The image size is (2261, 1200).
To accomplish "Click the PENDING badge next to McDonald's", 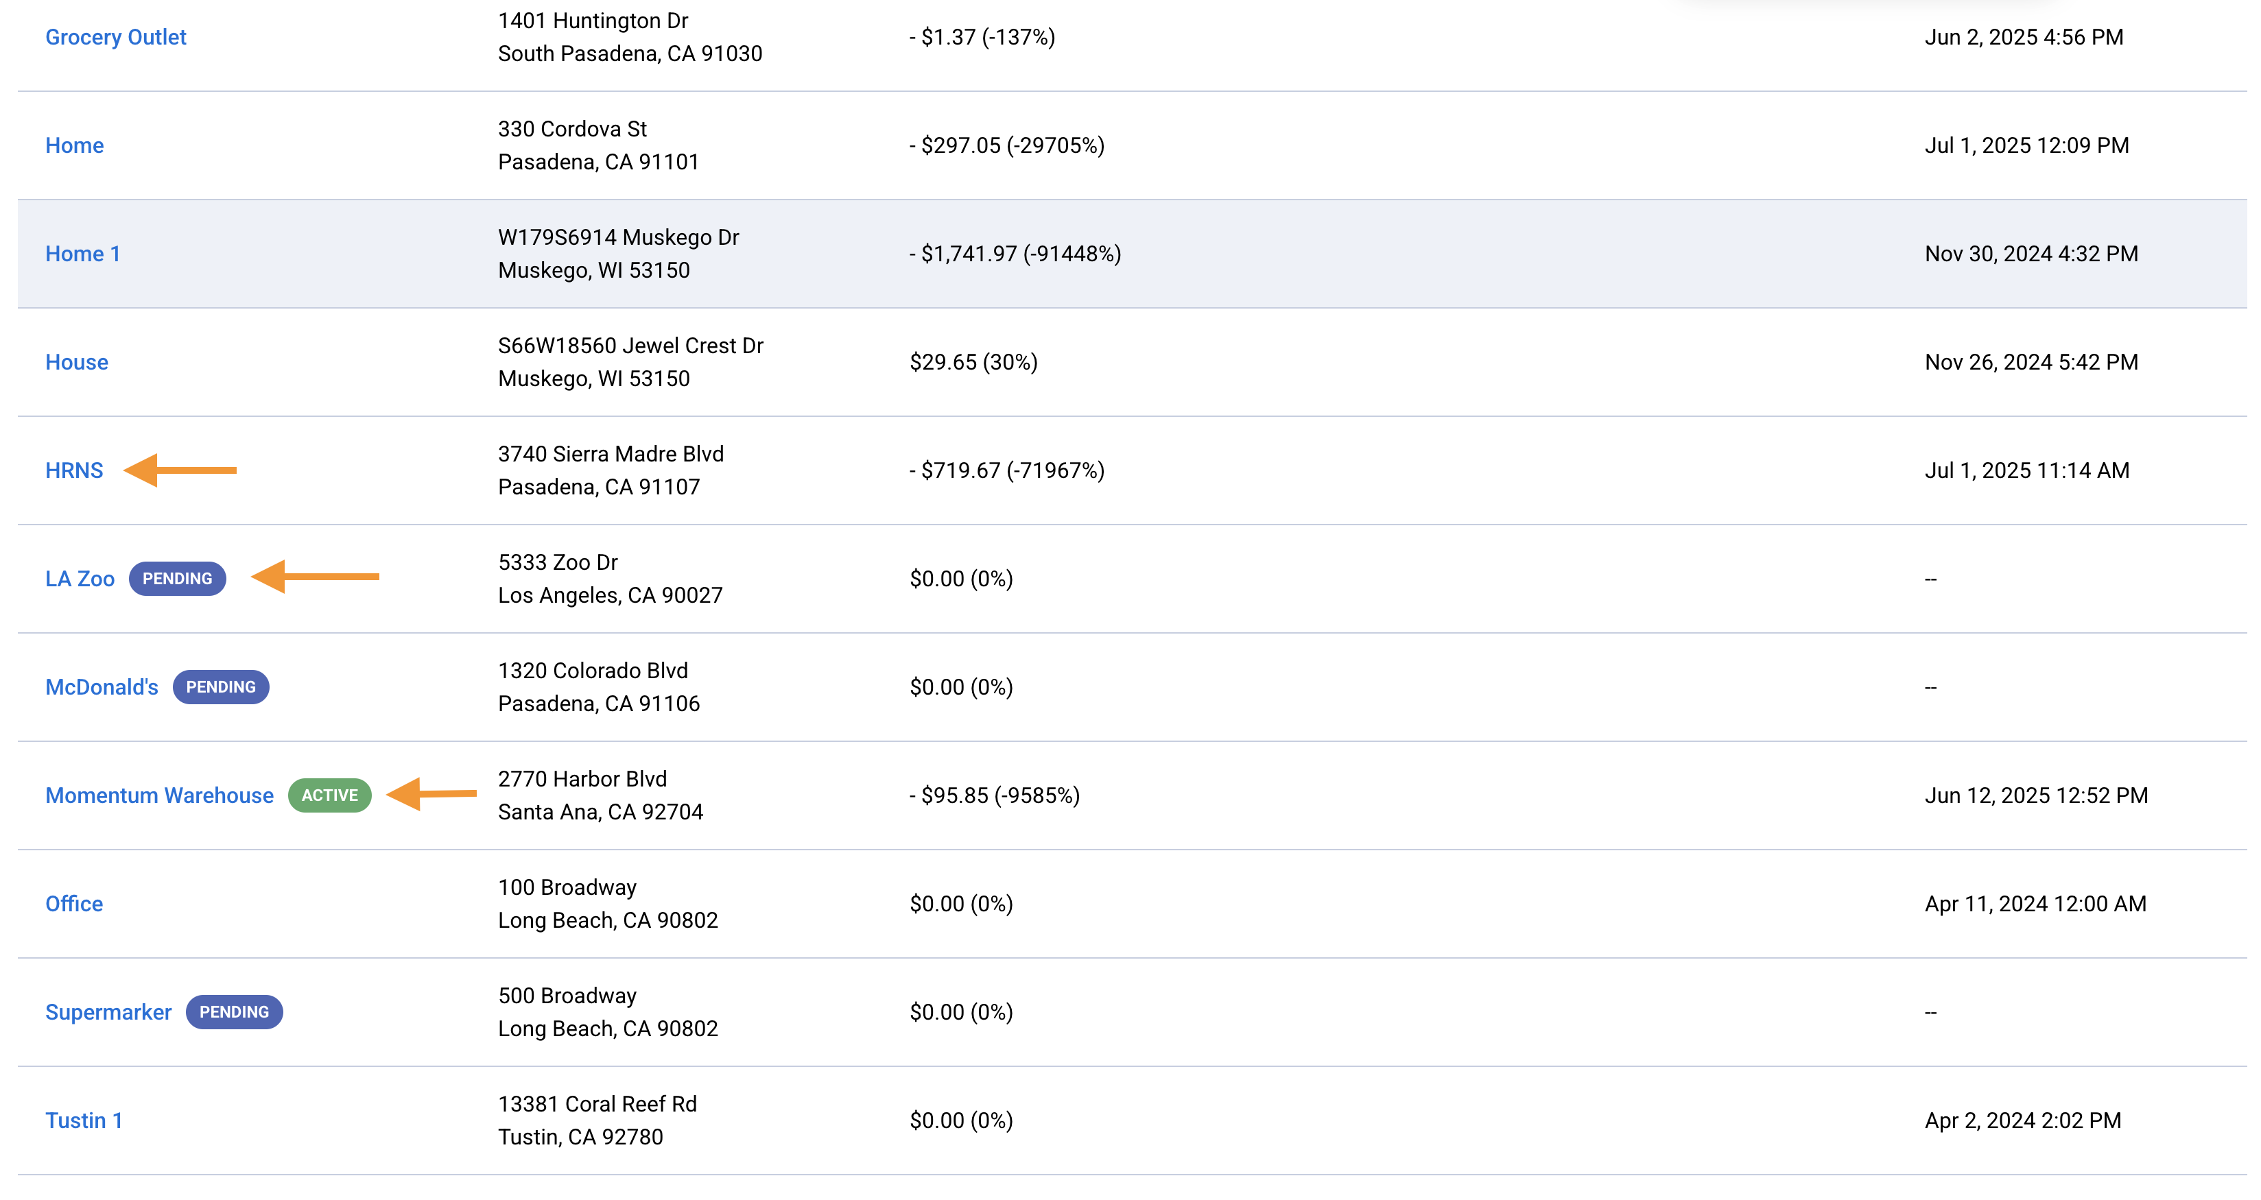I will pos(221,687).
